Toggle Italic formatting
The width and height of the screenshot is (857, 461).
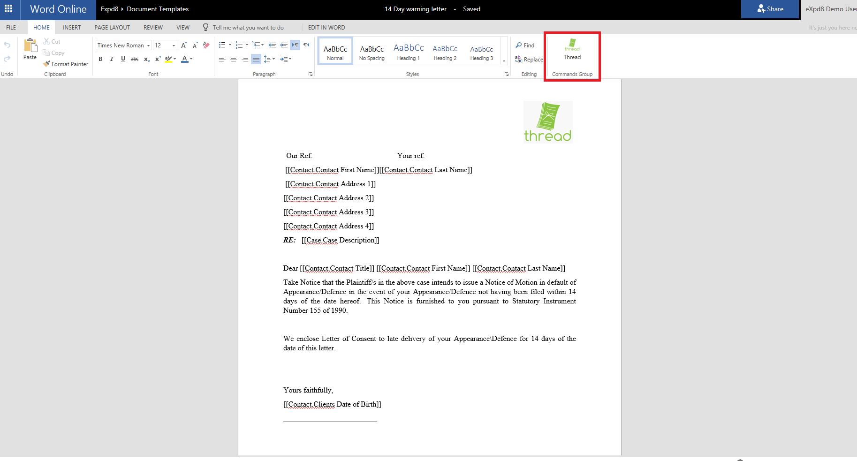[x=112, y=59]
